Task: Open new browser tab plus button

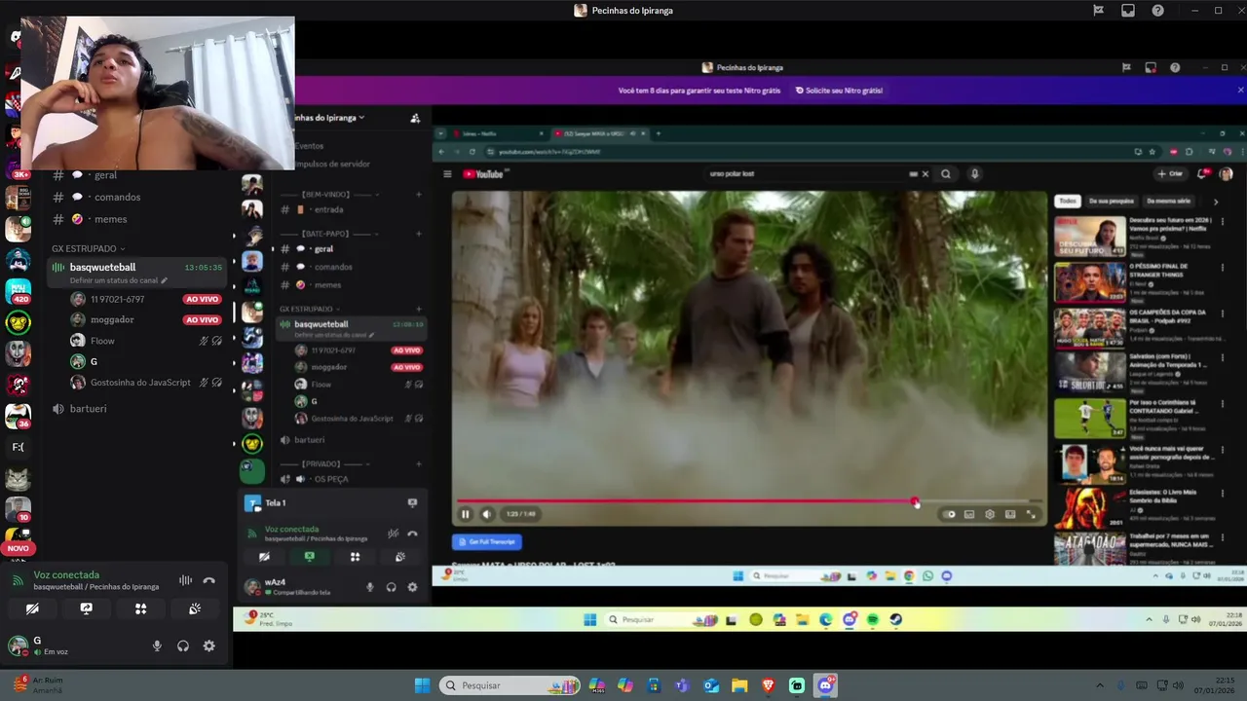Action: click(658, 133)
